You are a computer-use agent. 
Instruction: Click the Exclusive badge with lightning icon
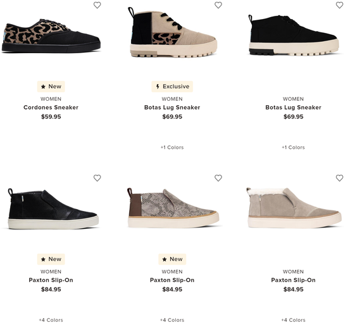point(172,86)
